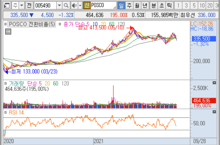
Task: Switch to 년 yearly chart period
Action: pos(145,6)
